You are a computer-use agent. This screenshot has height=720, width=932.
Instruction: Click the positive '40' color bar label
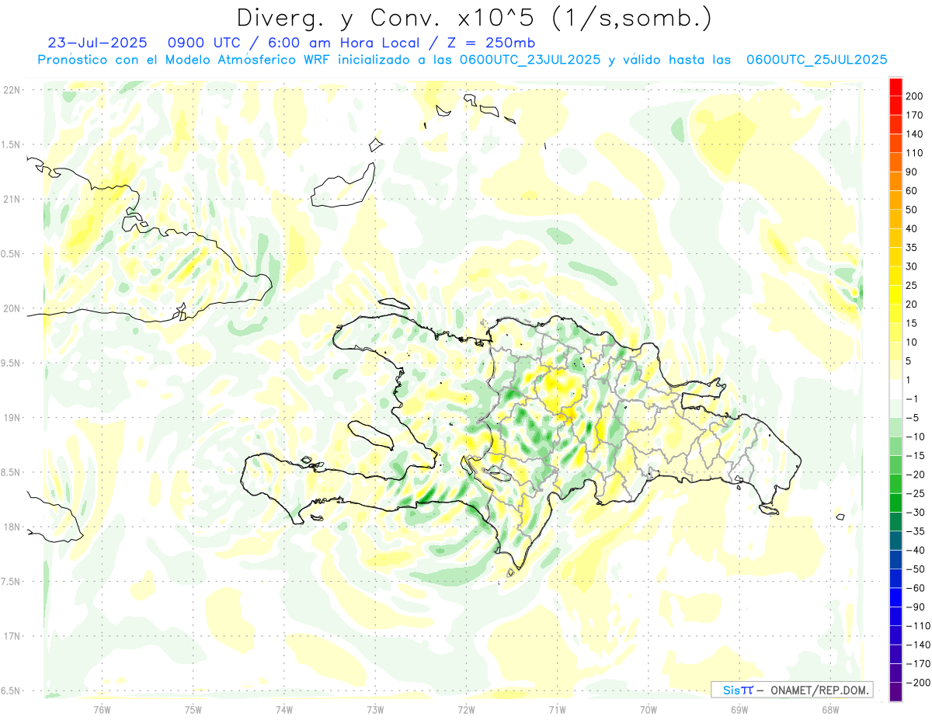click(912, 229)
